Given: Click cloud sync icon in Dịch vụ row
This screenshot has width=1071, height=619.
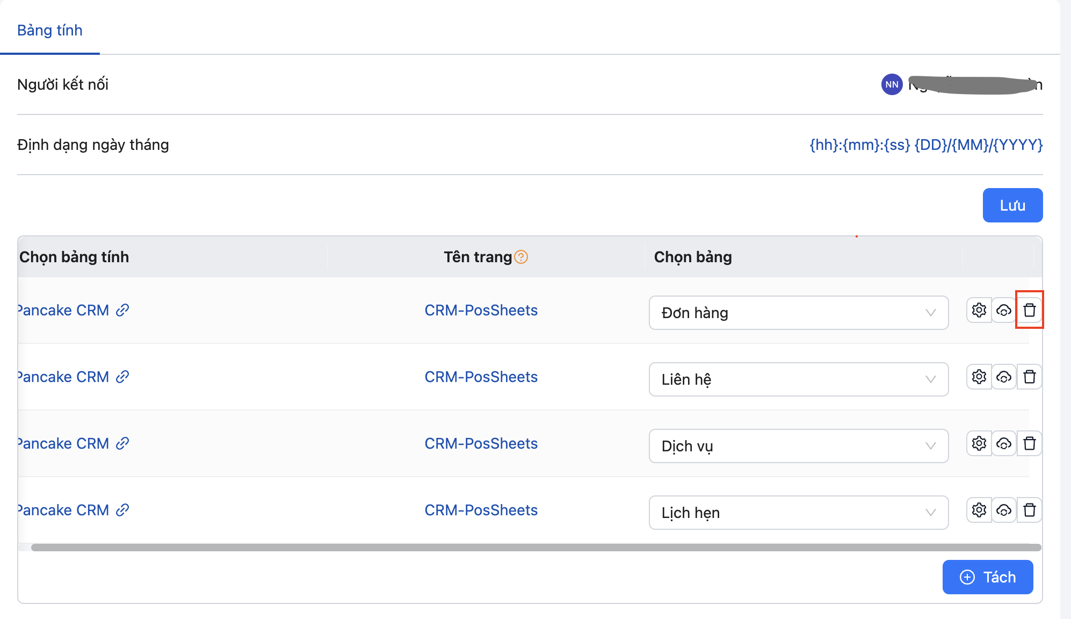Looking at the screenshot, I should (x=1003, y=443).
